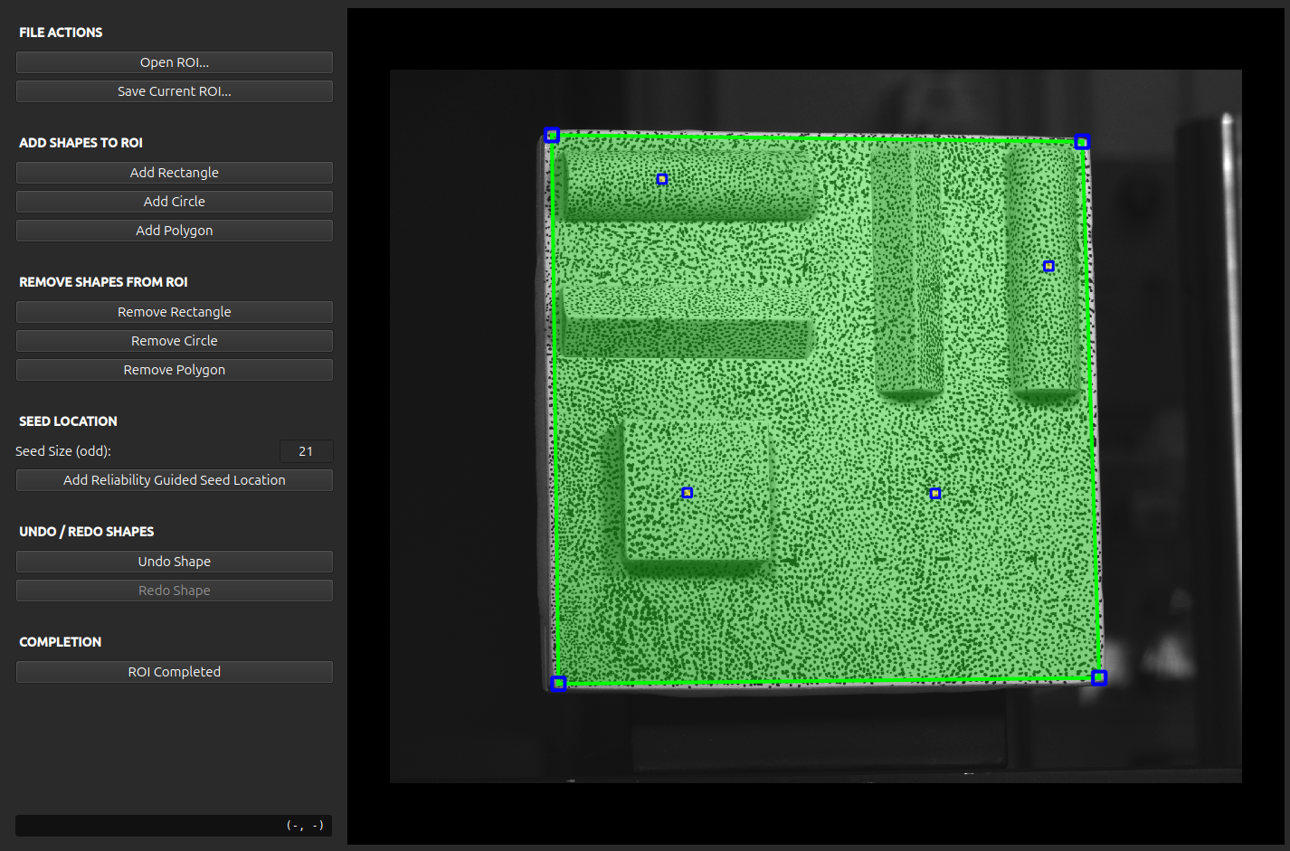Image resolution: width=1290 pixels, height=851 pixels.
Task: Remove a rectangle from the ROI
Action: [x=175, y=312]
